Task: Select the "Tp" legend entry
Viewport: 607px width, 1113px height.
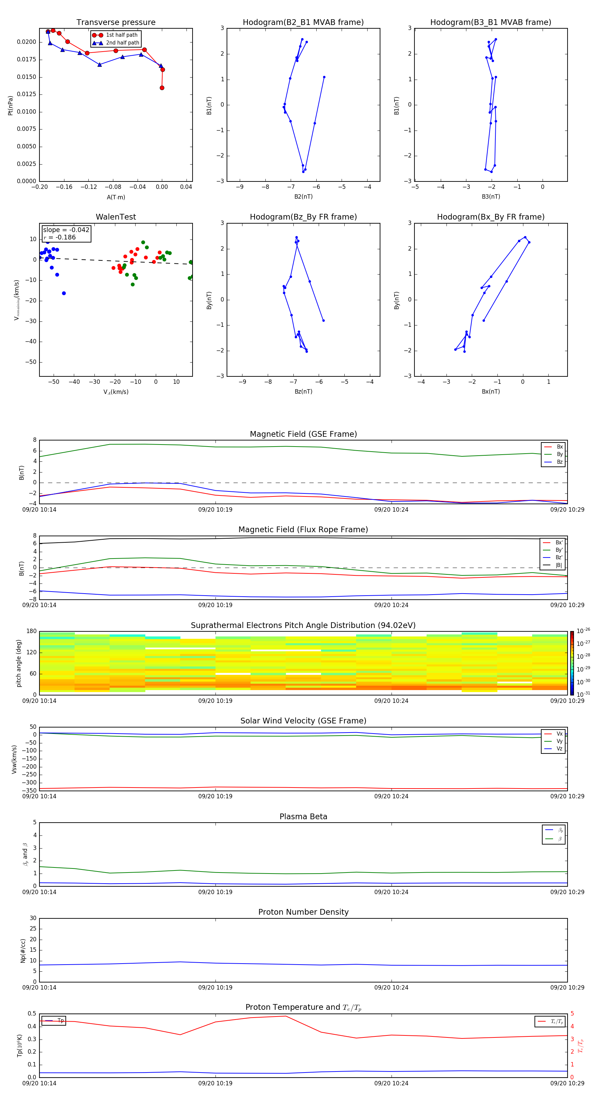Action: click(x=54, y=1021)
